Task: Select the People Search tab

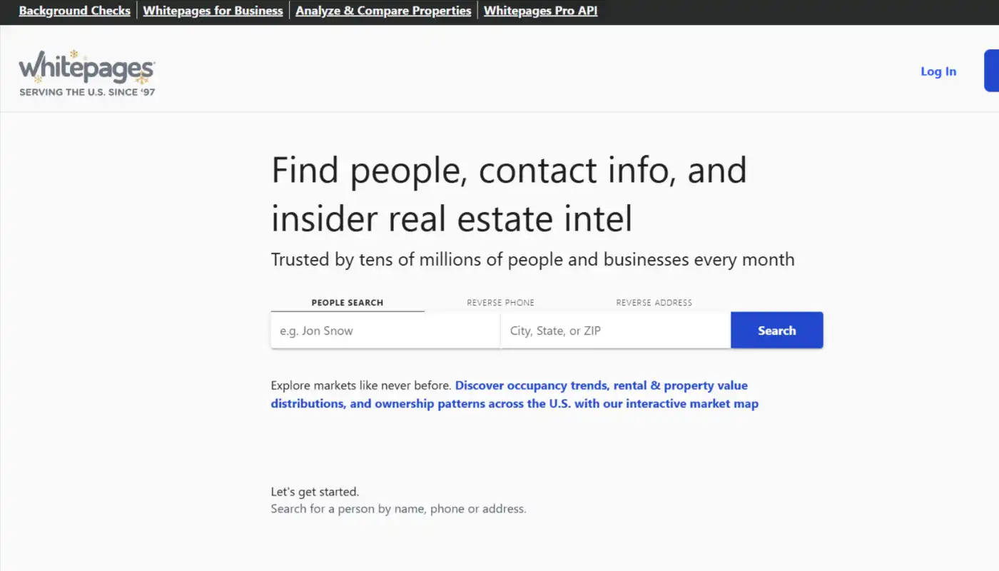Action: click(x=347, y=302)
